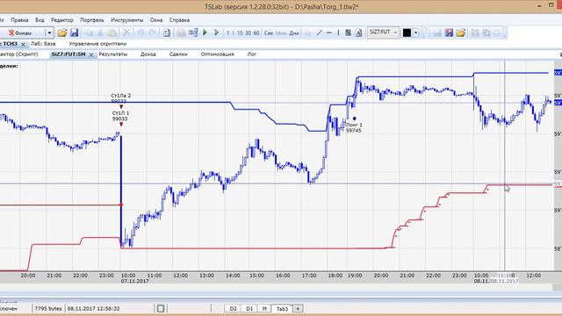Viewport: 562px width, 316px height.
Task: Click the grayed-out redo arrow icon
Action: click(152, 33)
